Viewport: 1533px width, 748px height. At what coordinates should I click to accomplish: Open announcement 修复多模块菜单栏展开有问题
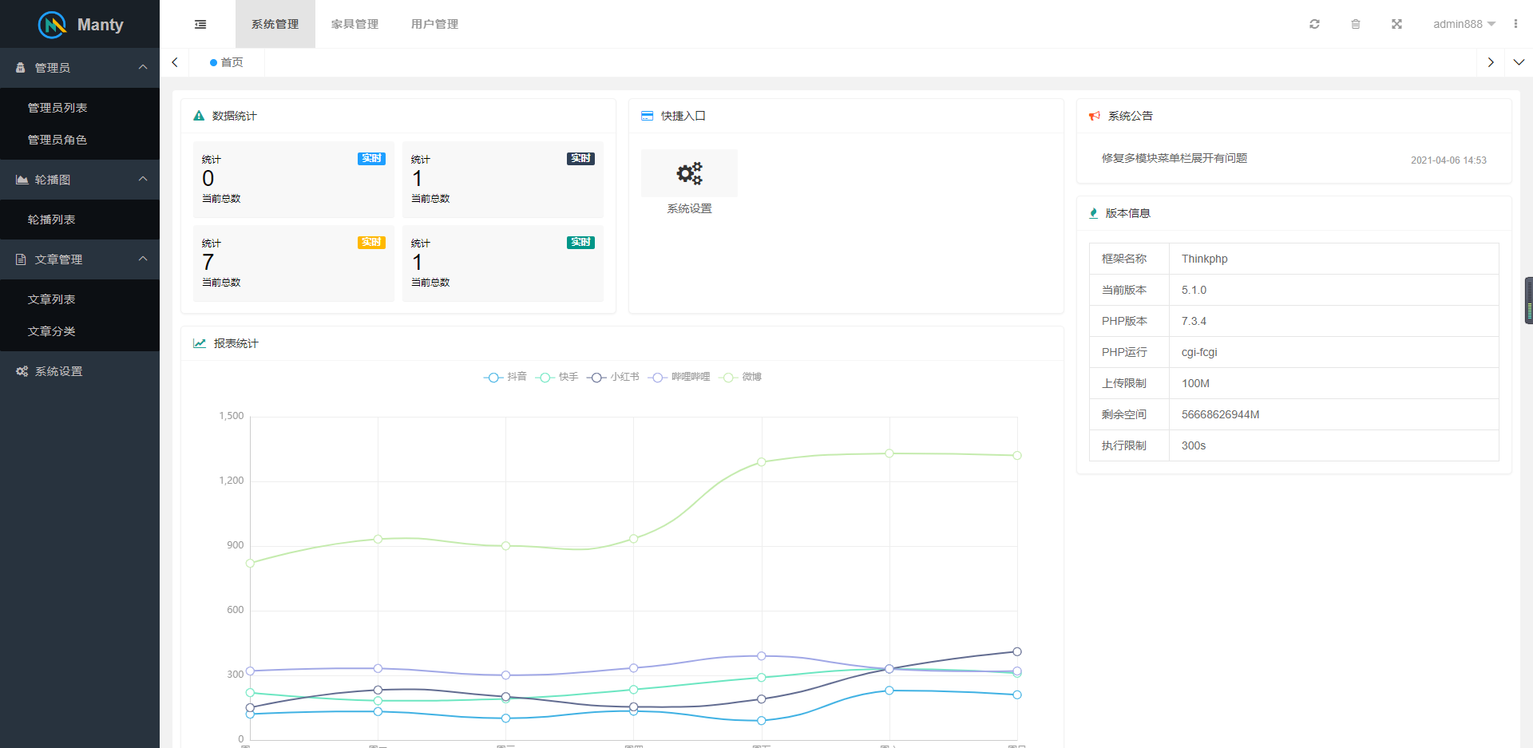pyautogui.click(x=1175, y=158)
